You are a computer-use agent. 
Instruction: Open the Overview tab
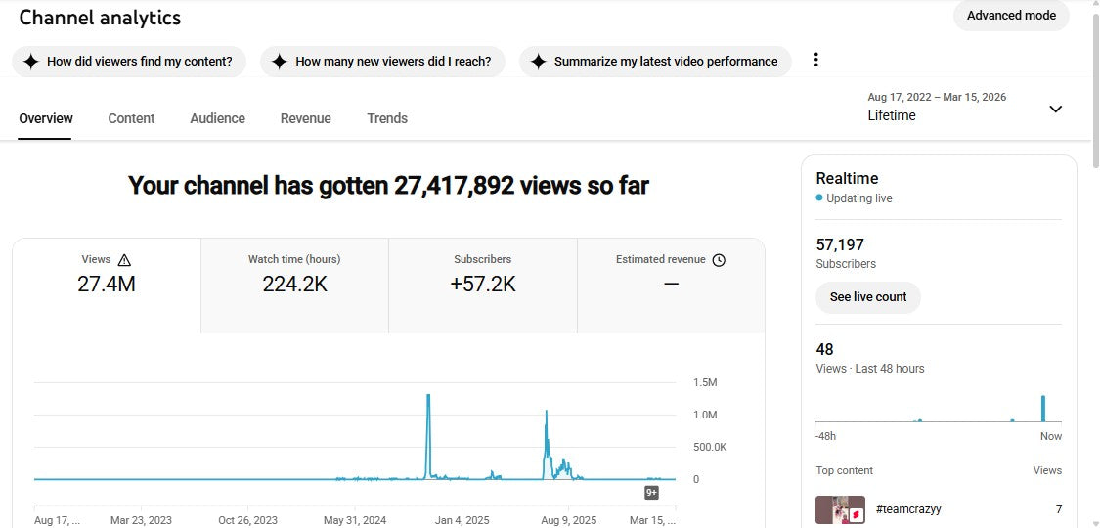(46, 118)
